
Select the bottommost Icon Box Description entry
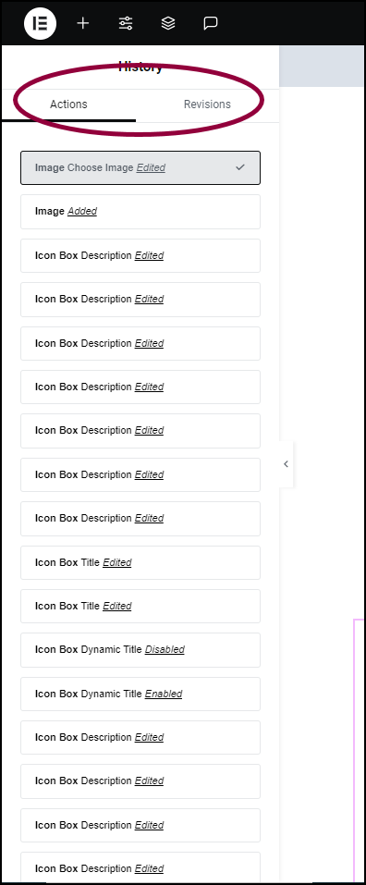click(140, 867)
